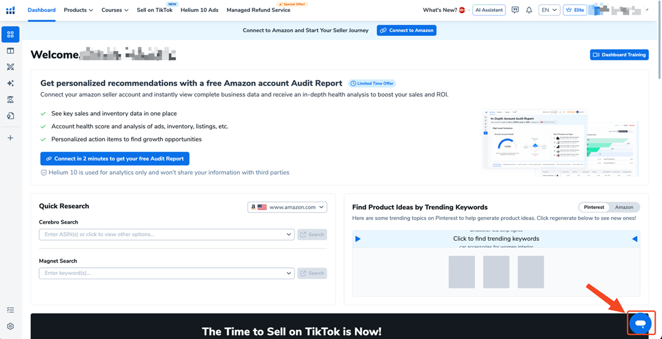This screenshot has width=662, height=339.
Task: Open the checklist icon in sidebar
Action: point(10,310)
